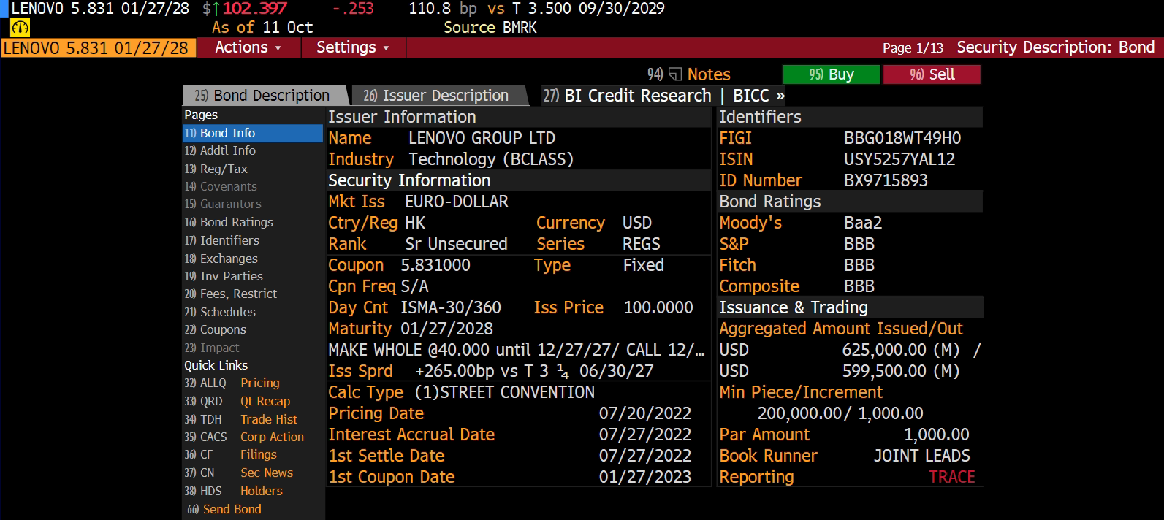Screen dimensions: 1164x520
Task: Click Min Piece 200,000.00/ 1,000.00 value
Action: point(840,413)
